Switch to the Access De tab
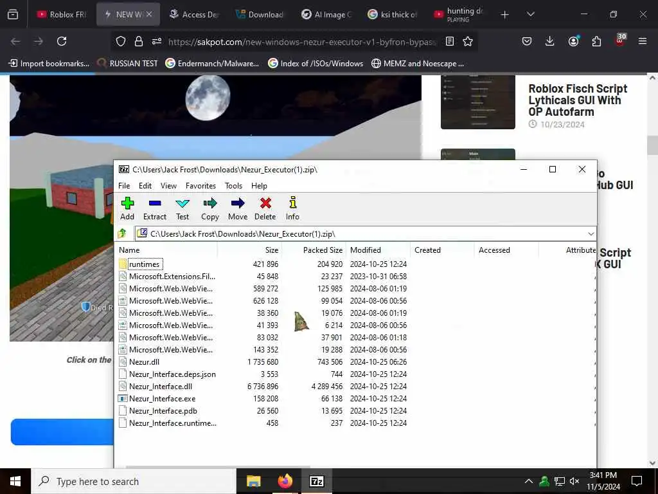Viewport: 658px width, 494px height. coord(194,14)
